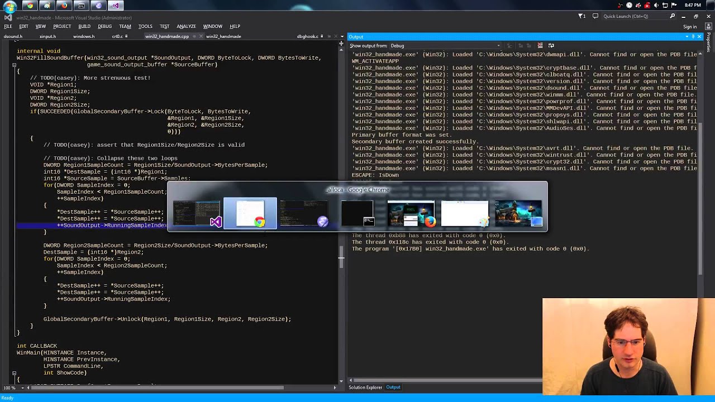Image resolution: width=715 pixels, height=402 pixels.
Task: Open Firefox from the taskbar
Action: coord(64,6)
